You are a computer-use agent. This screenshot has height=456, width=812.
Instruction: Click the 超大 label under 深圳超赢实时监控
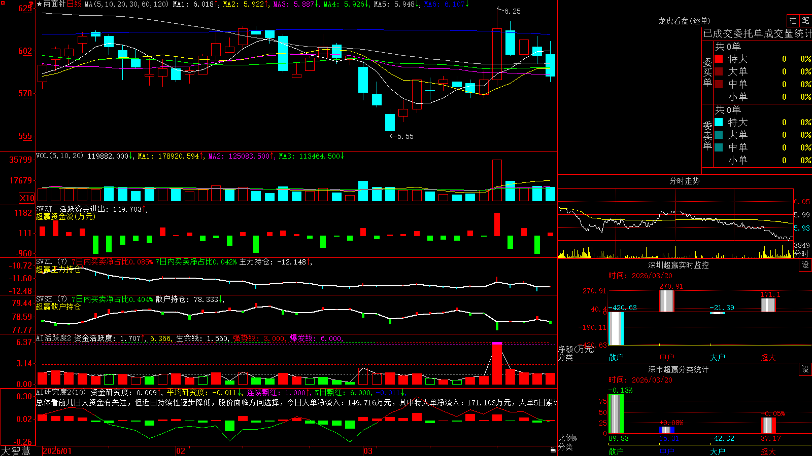pos(768,357)
